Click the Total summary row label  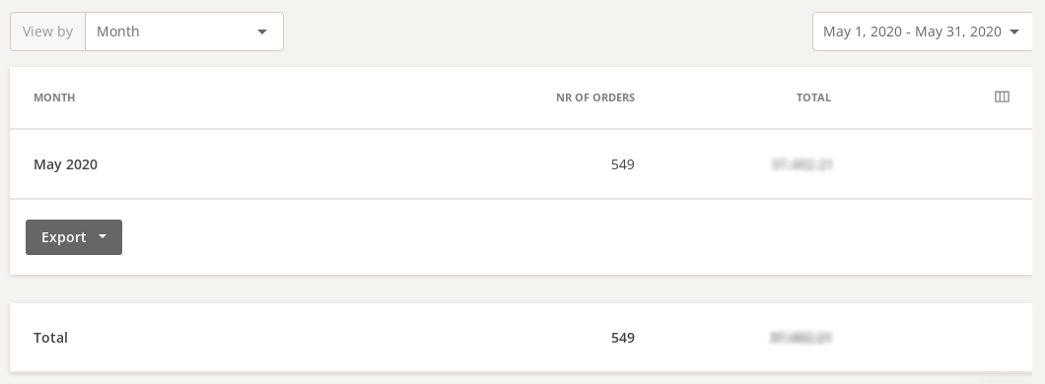[x=50, y=338]
